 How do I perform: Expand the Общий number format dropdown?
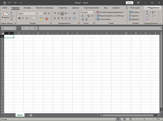(92, 12)
